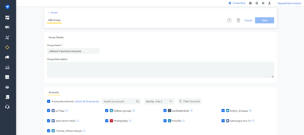Select the Accounts tab

pos(54,93)
